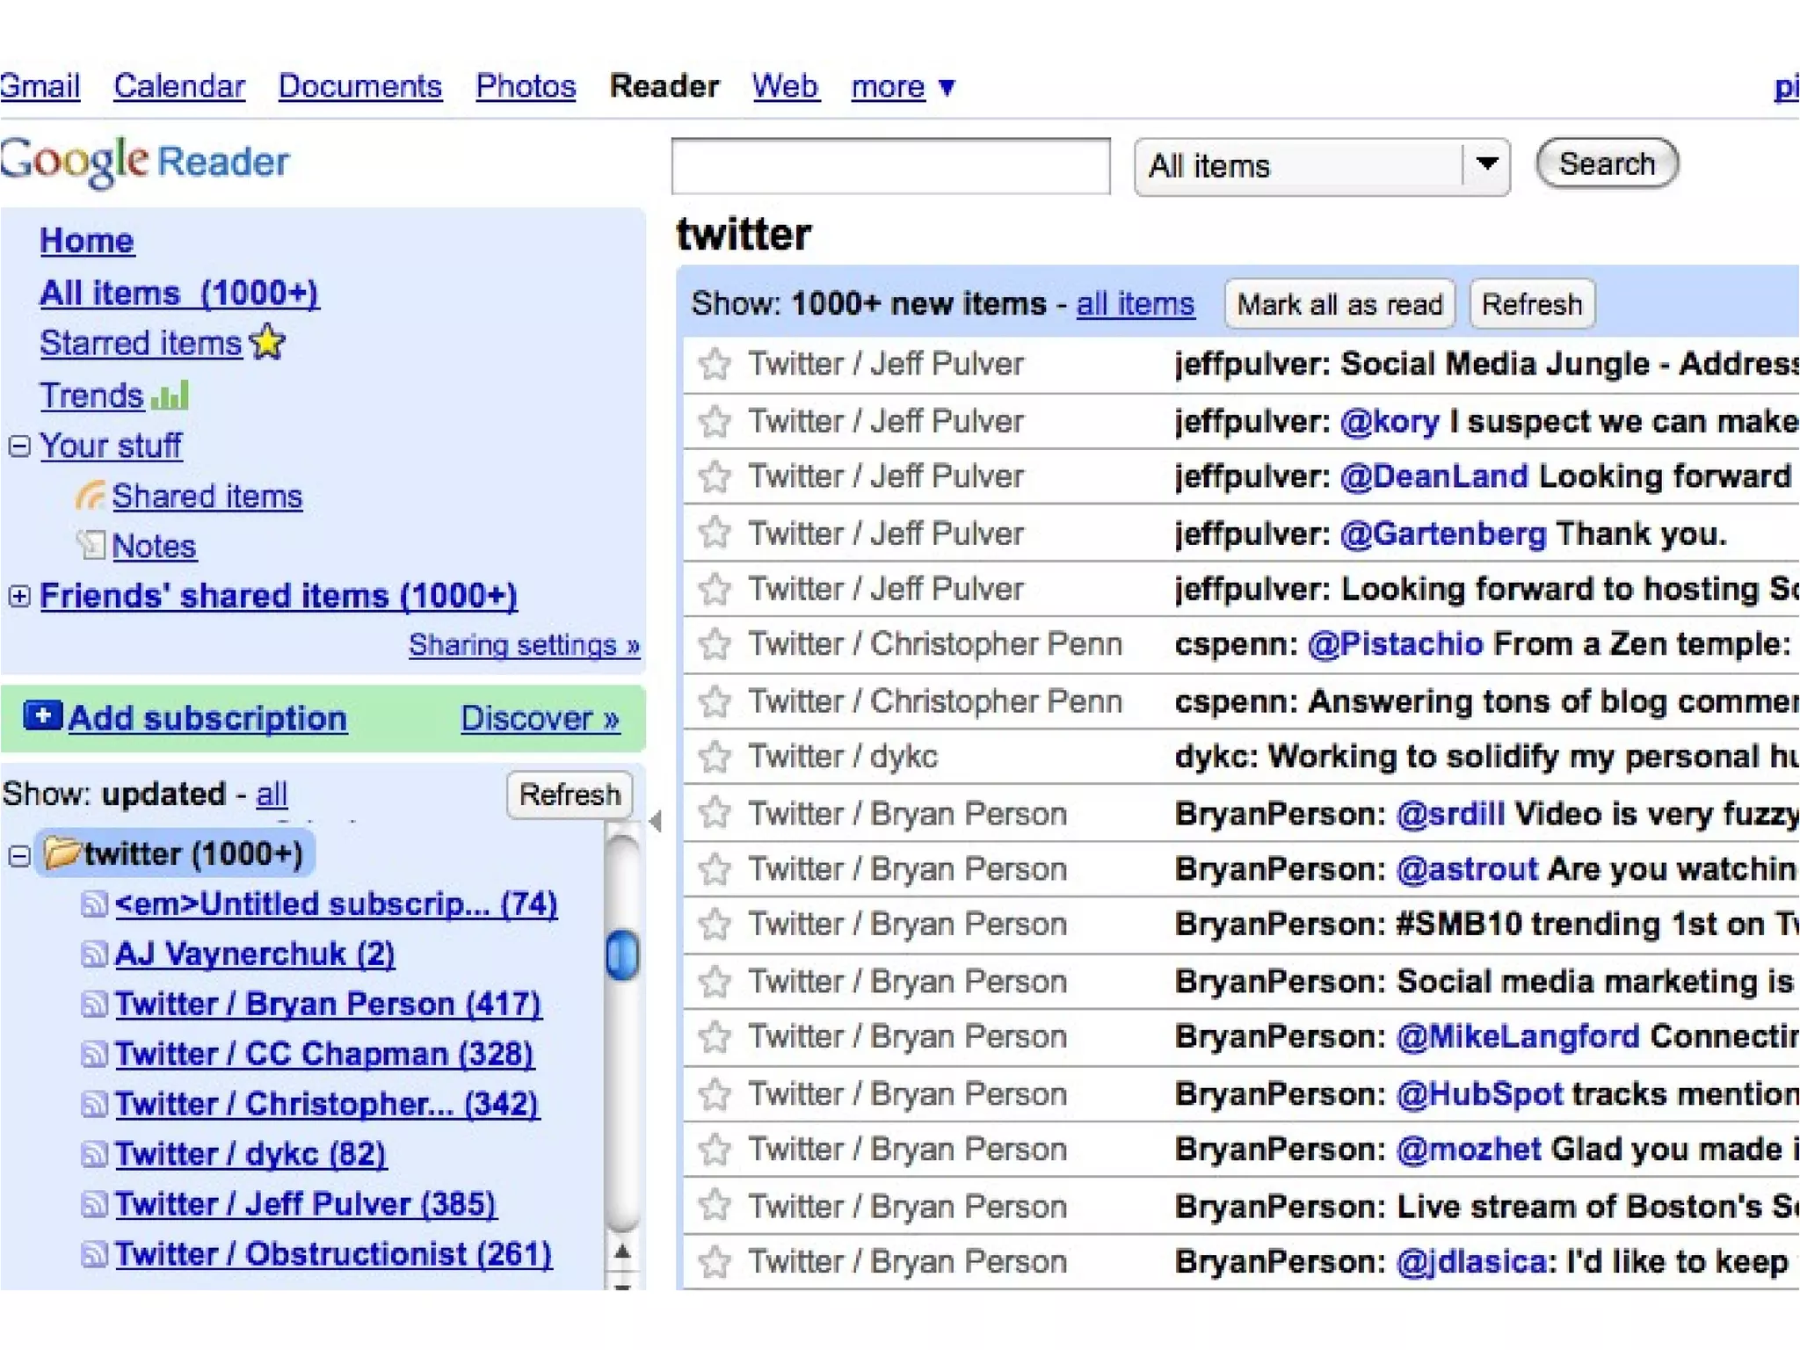The width and height of the screenshot is (1800, 1350).
Task: Open Sharing settings link
Action: (x=524, y=645)
